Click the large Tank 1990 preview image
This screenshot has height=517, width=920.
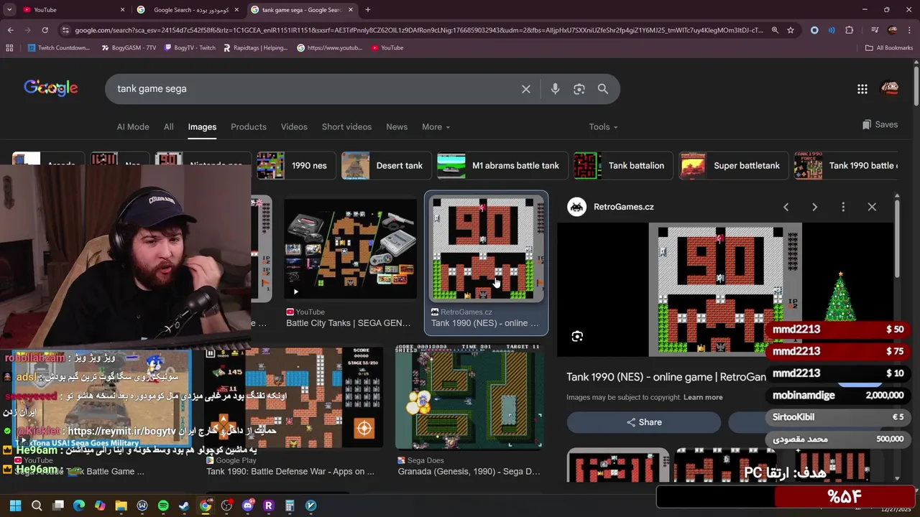725,289
